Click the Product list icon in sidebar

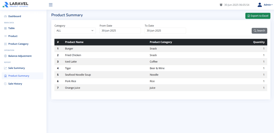[5, 36]
